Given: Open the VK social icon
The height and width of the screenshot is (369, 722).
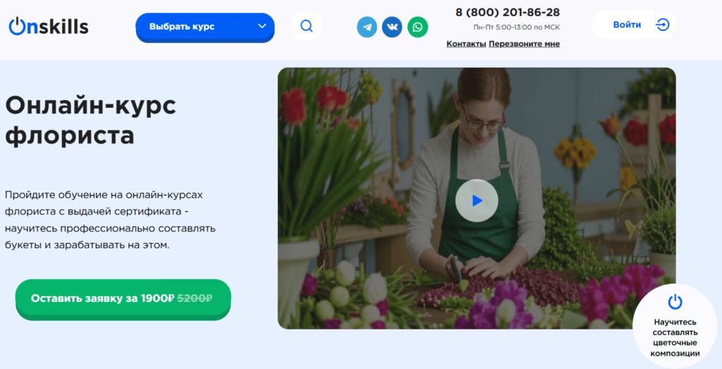Looking at the screenshot, I should [x=392, y=27].
